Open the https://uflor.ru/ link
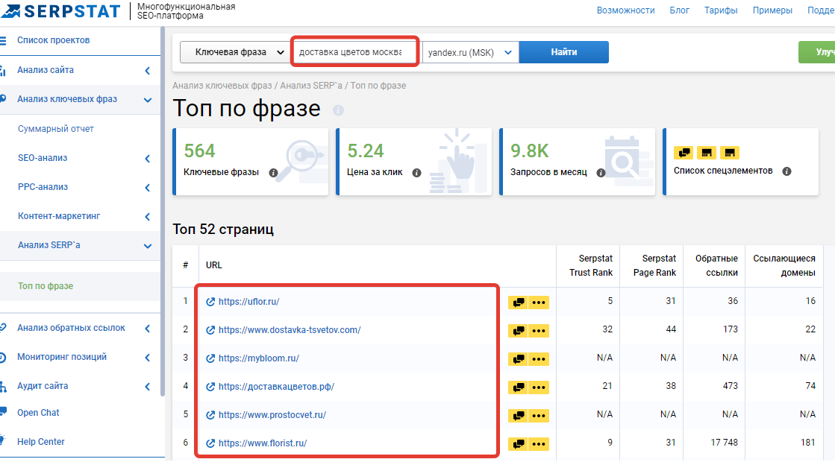This screenshot has width=835, height=462. tap(248, 302)
